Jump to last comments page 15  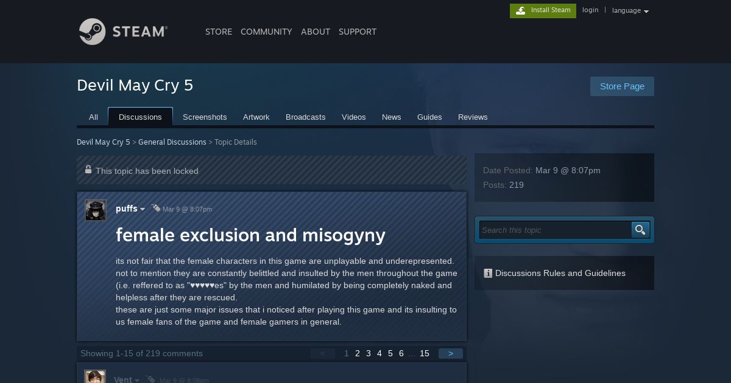pos(425,353)
